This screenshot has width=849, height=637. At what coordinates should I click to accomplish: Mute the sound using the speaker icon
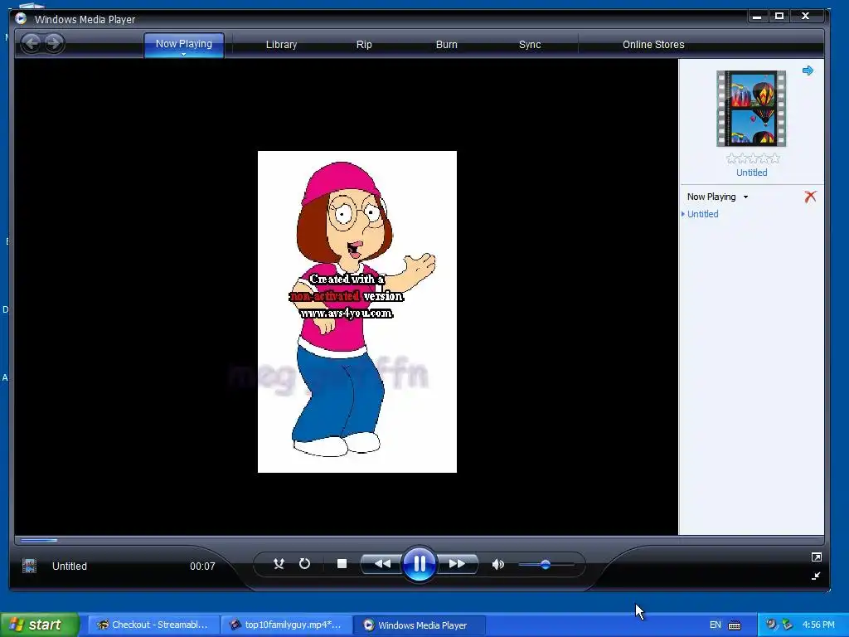coord(497,564)
